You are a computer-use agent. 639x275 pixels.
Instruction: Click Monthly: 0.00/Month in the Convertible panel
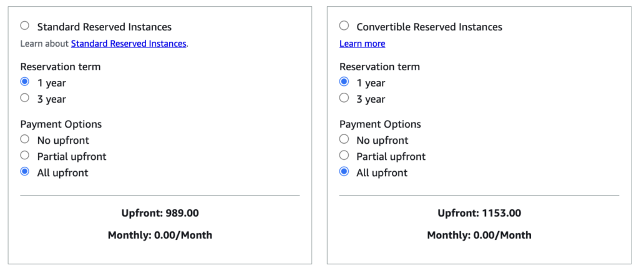(479, 235)
